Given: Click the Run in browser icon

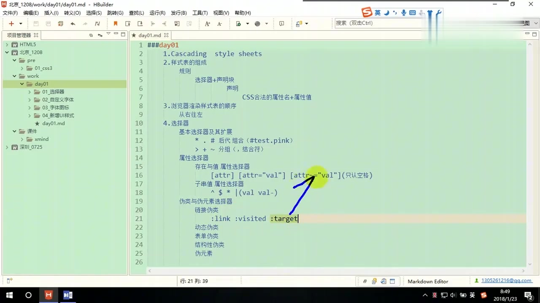Looking at the screenshot, I should [258, 24].
